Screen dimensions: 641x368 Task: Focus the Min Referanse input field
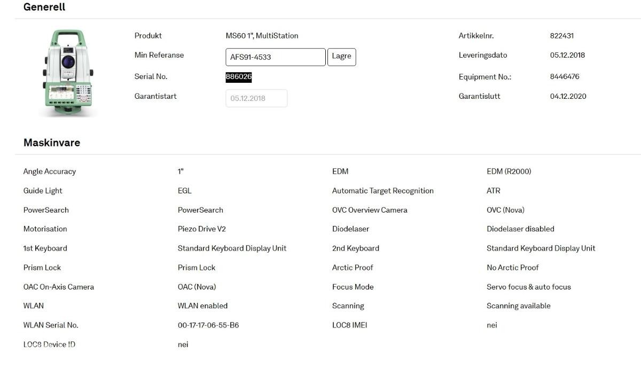pos(276,57)
